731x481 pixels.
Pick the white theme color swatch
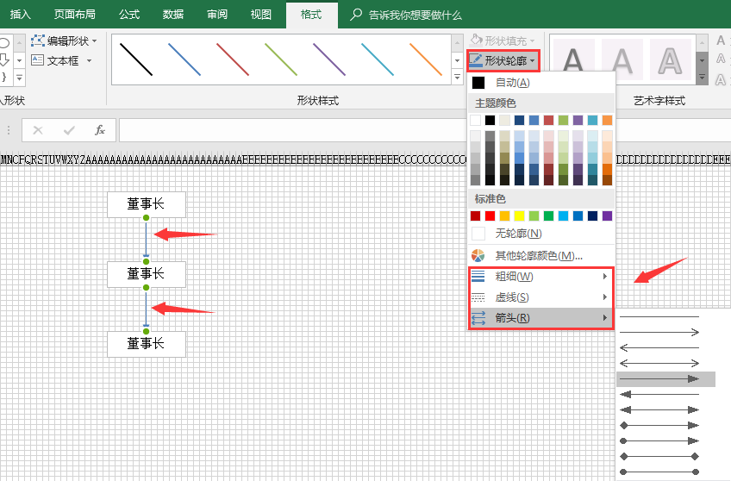pos(475,121)
